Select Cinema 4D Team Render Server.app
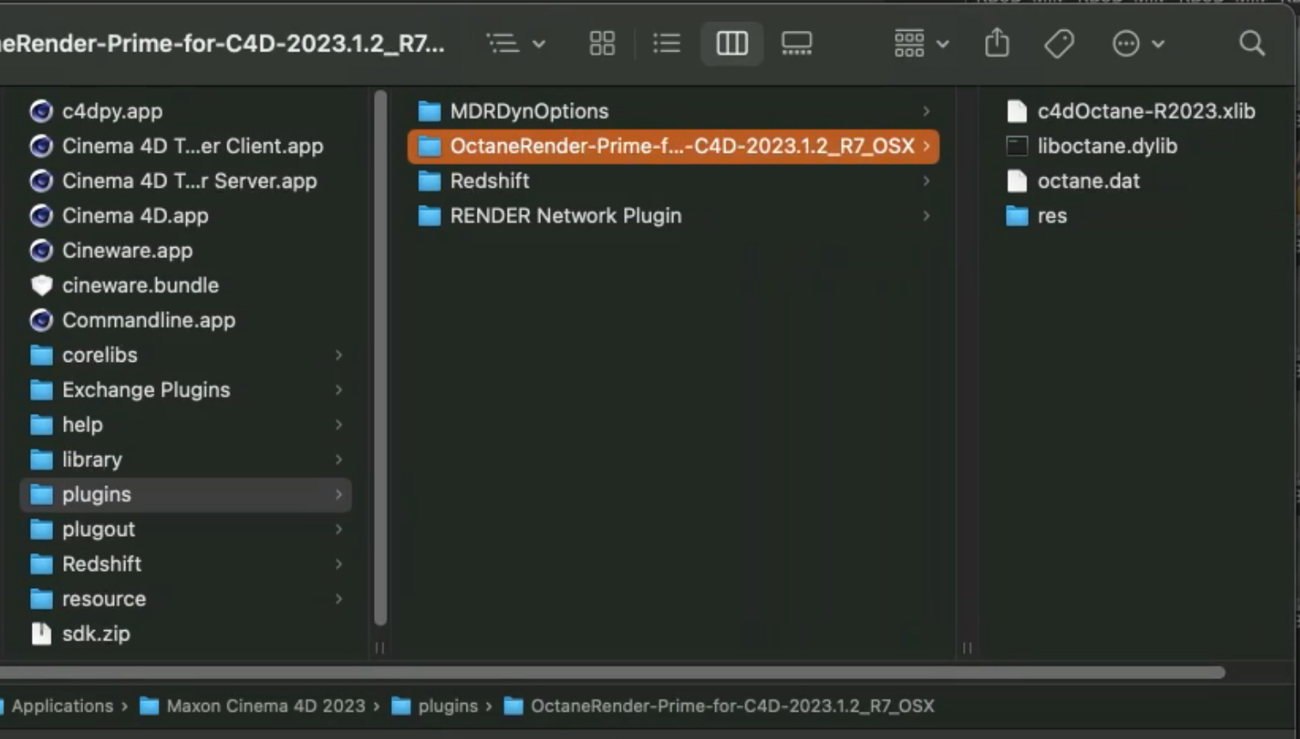 pyautogui.click(x=186, y=181)
